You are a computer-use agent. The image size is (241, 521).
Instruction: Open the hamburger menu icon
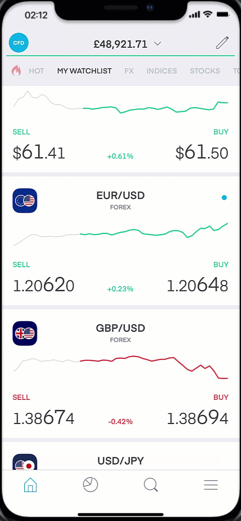[x=211, y=485]
